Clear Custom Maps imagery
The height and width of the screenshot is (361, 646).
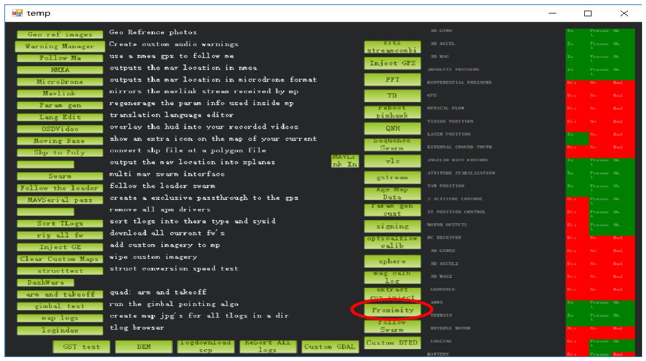tap(60, 259)
